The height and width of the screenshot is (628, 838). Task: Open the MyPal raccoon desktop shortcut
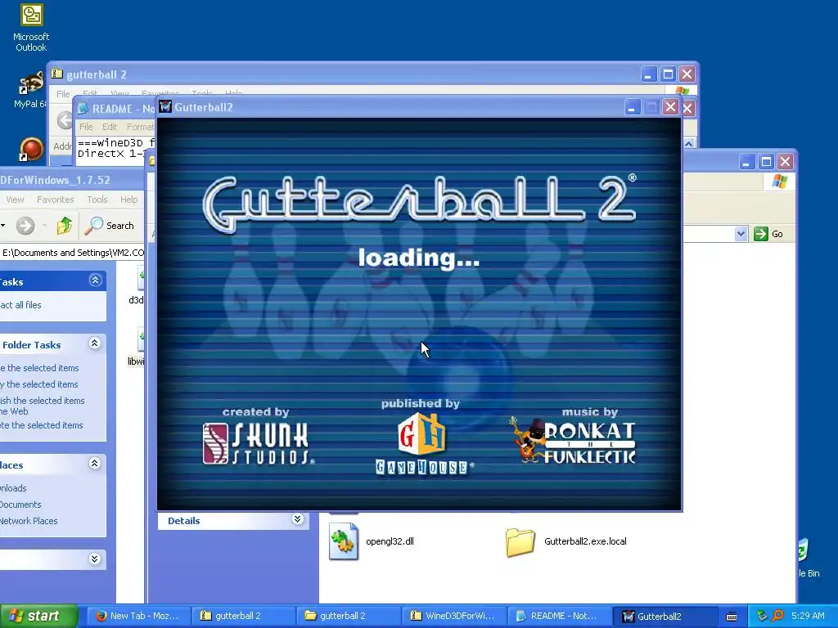[31, 84]
